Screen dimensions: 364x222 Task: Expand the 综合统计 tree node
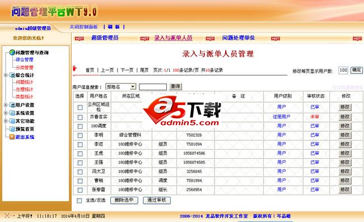pyautogui.click(x=6, y=75)
